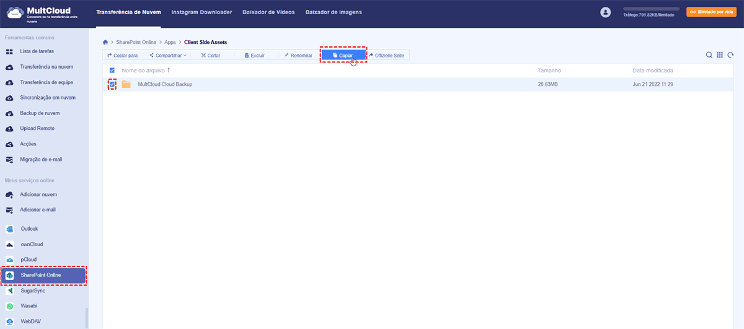Image resolution: width=744 pixels, height=329 pixels.
Task: Click the 20.63MB size value
Action: pos(547,84)
